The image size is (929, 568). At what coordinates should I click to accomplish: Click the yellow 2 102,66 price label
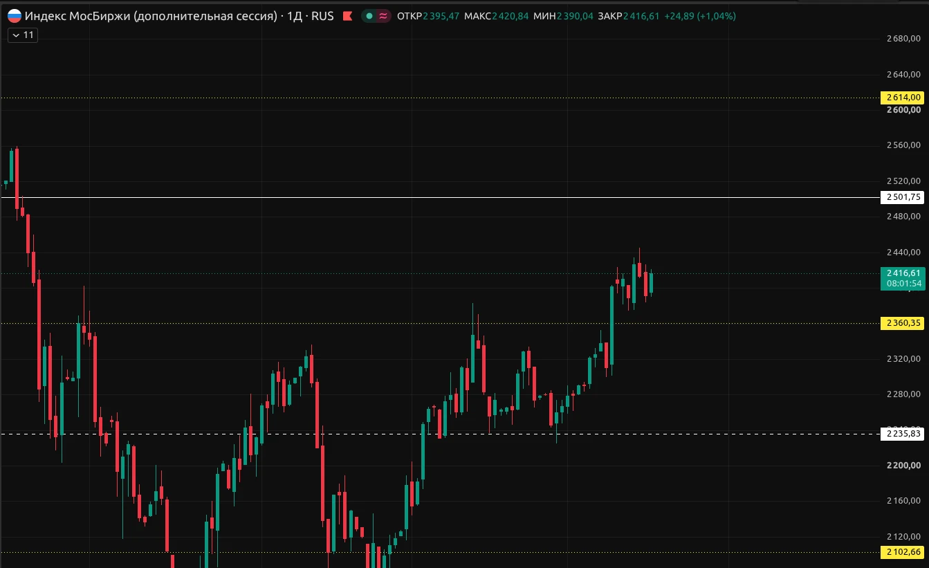pyautogui.click(x=902, y=552)
